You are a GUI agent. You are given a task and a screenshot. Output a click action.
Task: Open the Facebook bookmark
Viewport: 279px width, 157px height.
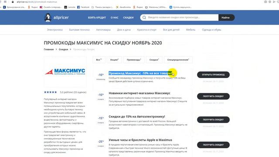(x=83, y=7)
